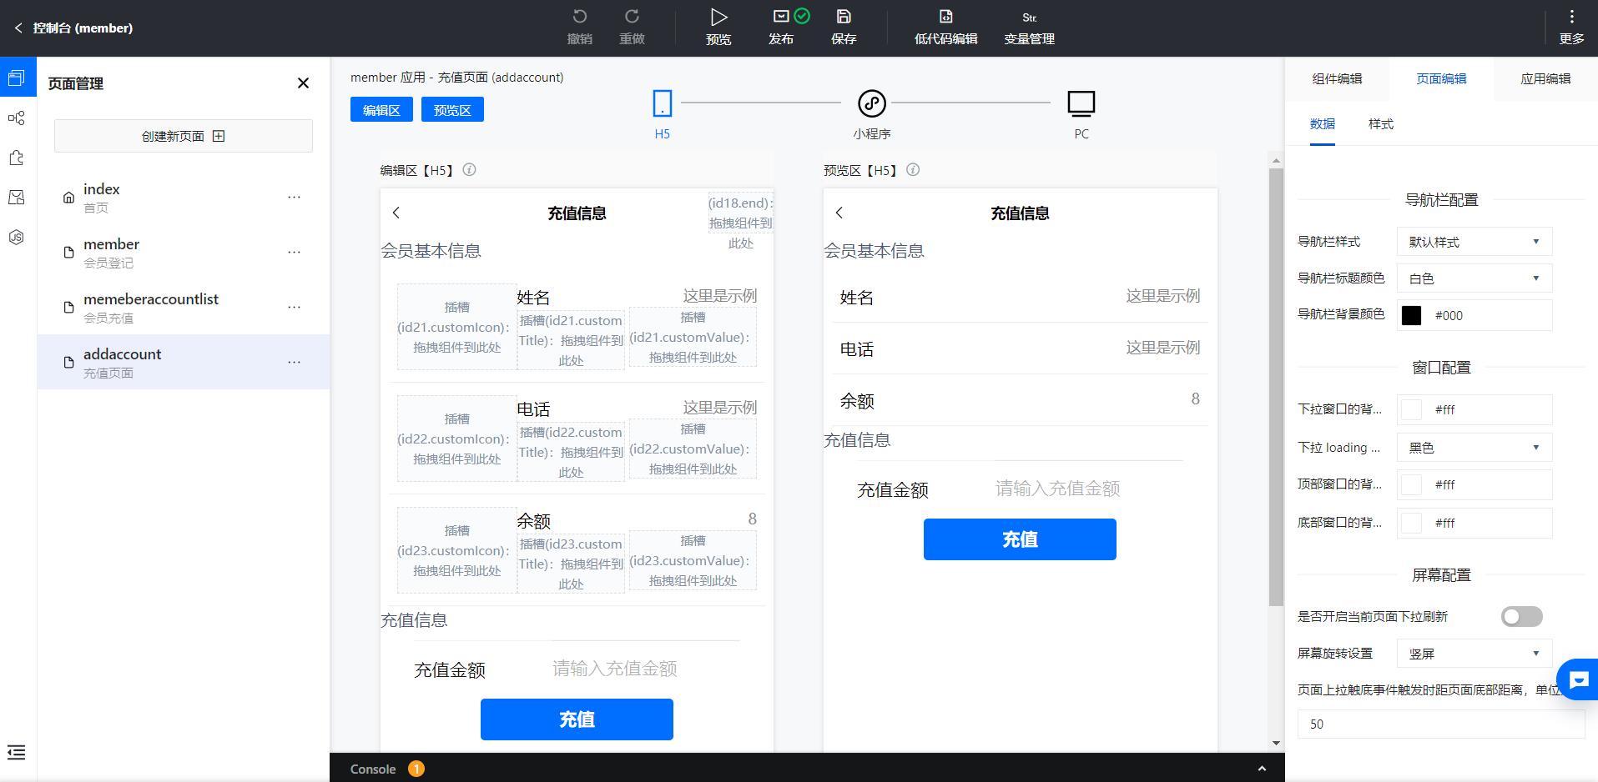Close the 页面管理 panel
The height and width of the screenshot is (782, 1598).
tap(303, 83)
